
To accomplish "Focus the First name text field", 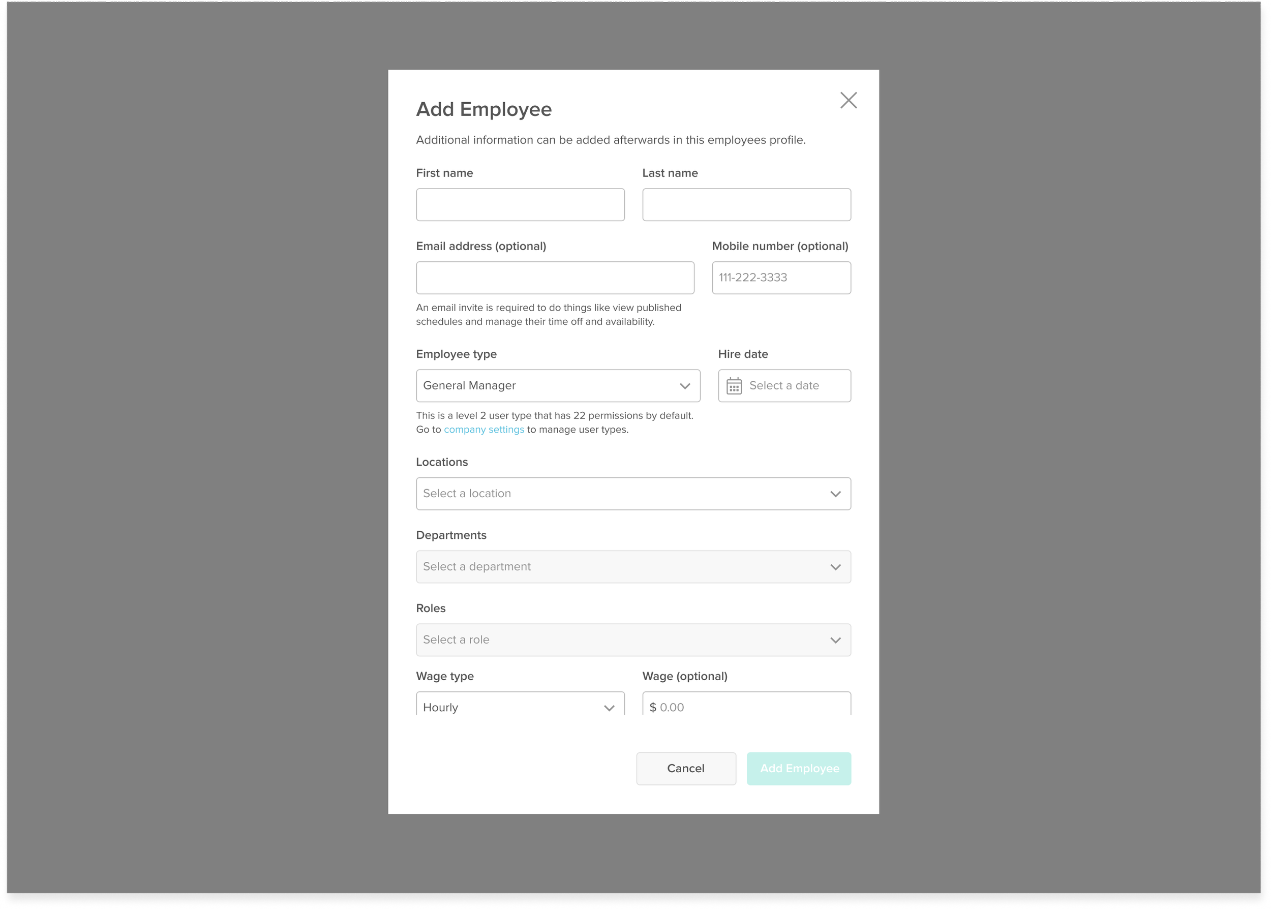I will (520, 205).
